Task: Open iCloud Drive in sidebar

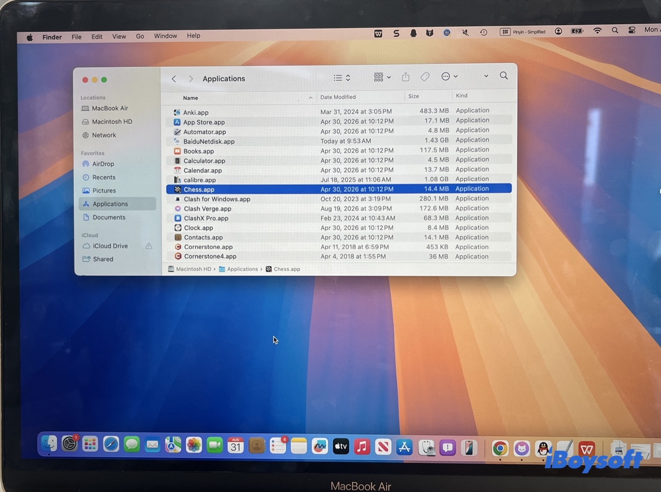Action: 110,246
